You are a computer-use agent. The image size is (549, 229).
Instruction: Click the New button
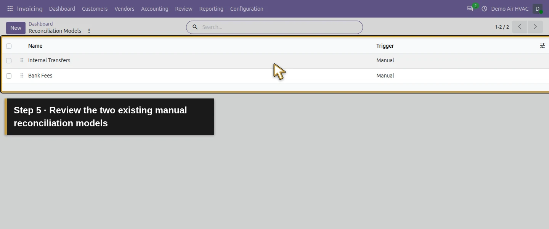coord(16,28)
